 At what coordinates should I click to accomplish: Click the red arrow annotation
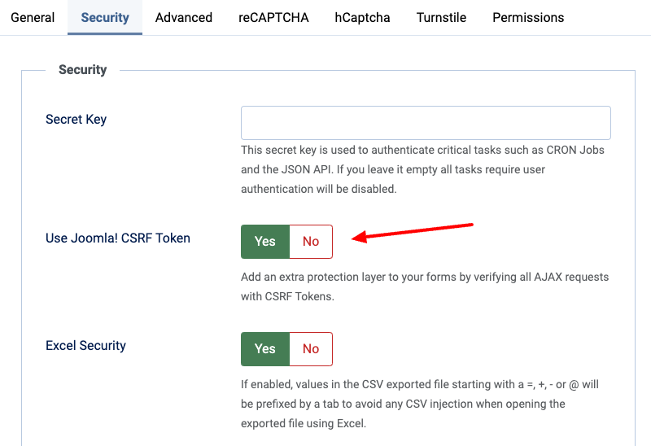(415, 231)
